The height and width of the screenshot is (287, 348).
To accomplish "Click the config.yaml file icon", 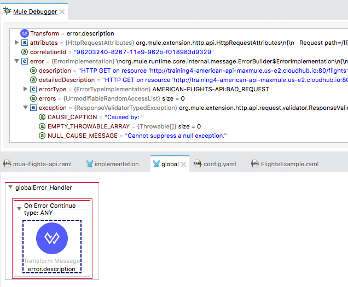I will click(x=198, y=163).
